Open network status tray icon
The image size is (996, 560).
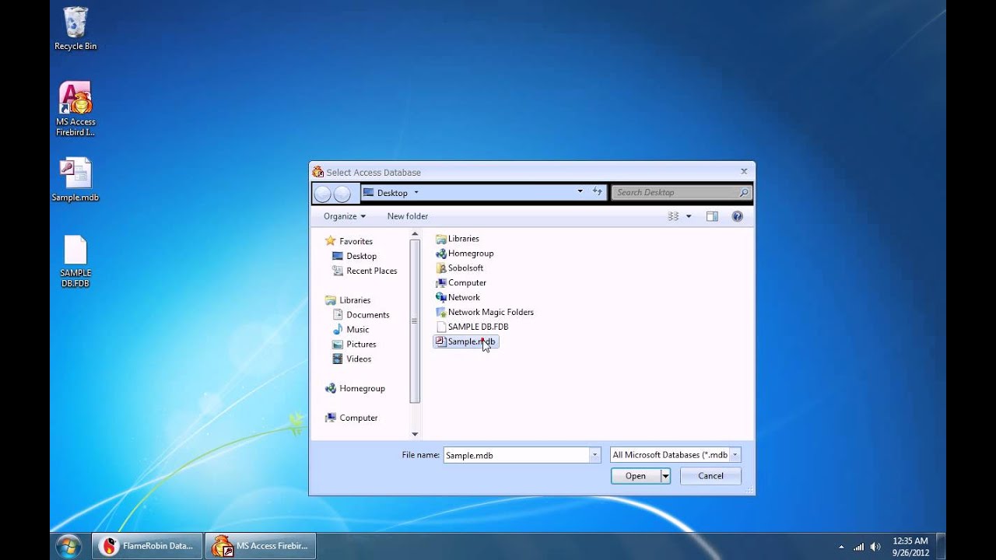tap(858, 547)
